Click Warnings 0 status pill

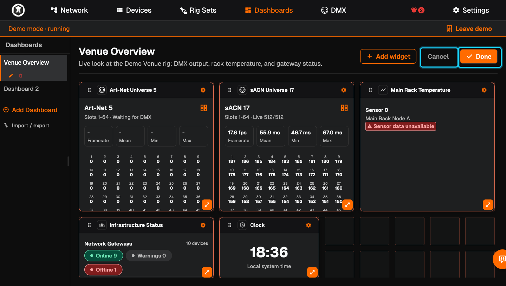point(149,256)
